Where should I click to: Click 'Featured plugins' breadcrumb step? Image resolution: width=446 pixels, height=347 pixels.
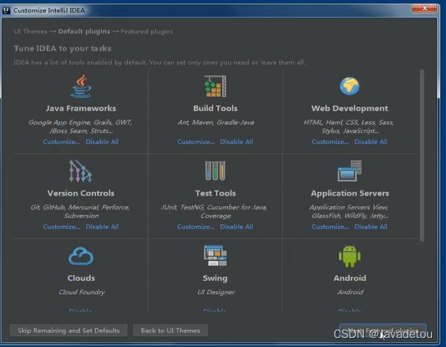pyautogui.click(x=147, y=31)
